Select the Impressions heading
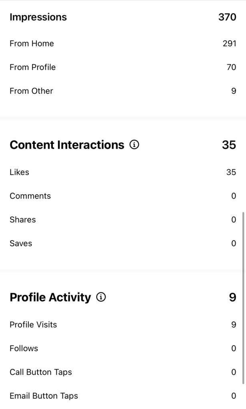Image resolution: width=246 pixels, height=409 pixels. coord(38,17)
